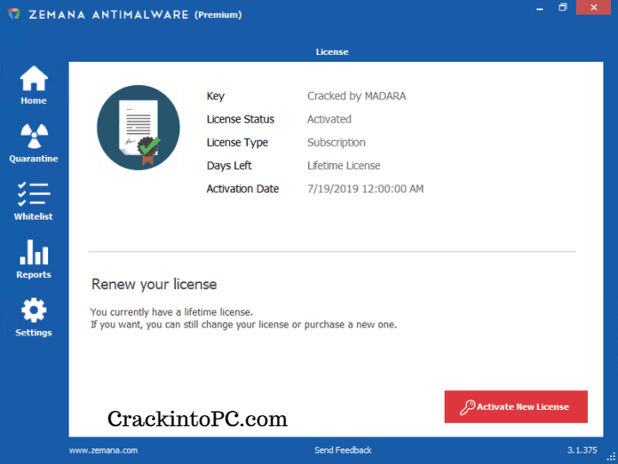618x464 pixels.
Task: Click the 'License Type' field label
Action: [x=237, y=142]
